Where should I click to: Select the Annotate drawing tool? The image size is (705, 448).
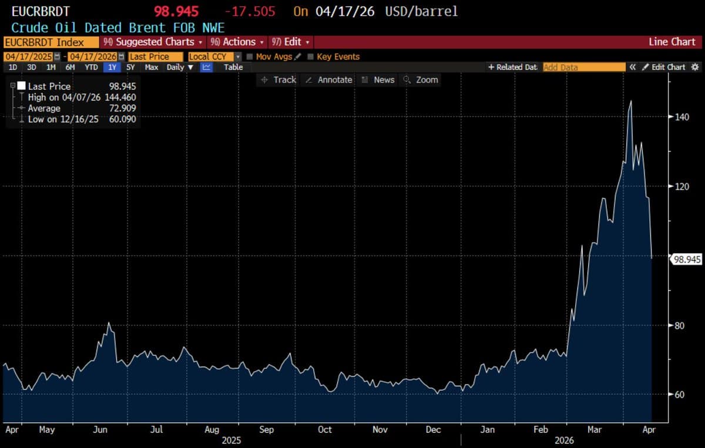click(329, 80)
